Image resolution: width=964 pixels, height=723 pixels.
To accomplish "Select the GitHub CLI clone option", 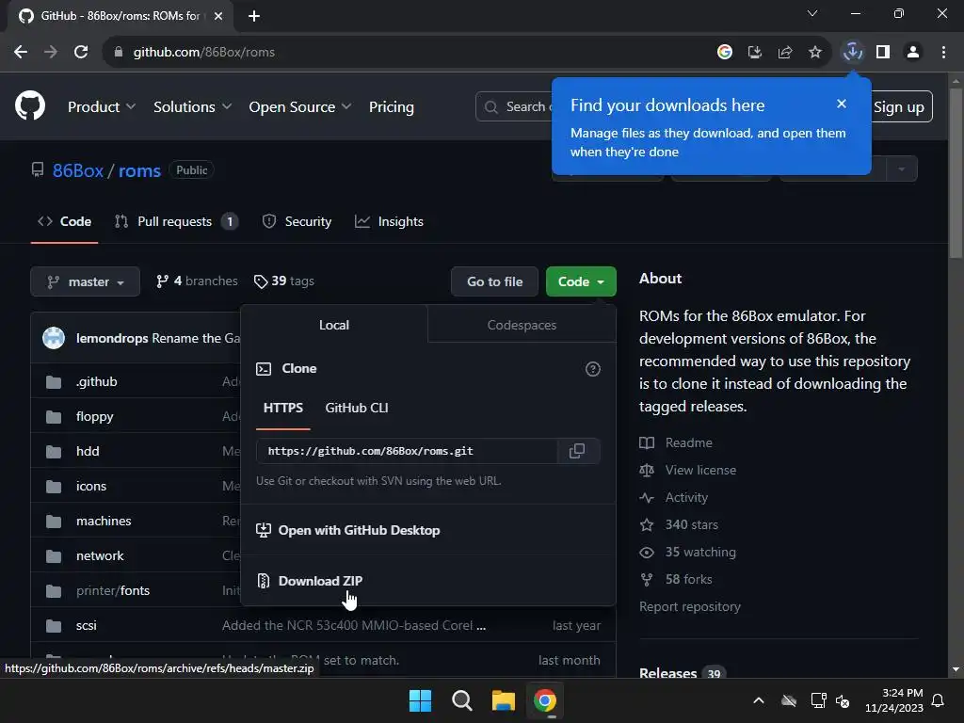I will click(x=357, y=408).
